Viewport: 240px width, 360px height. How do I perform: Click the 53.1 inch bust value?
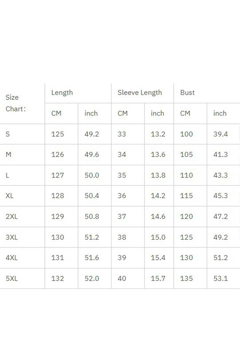(x=220, y=278)
